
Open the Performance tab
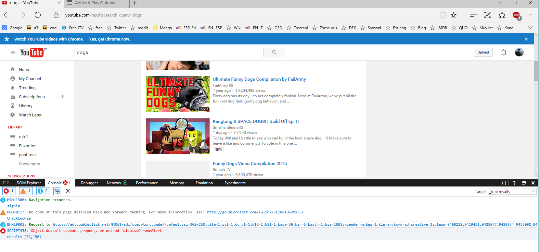click(147, 183)
